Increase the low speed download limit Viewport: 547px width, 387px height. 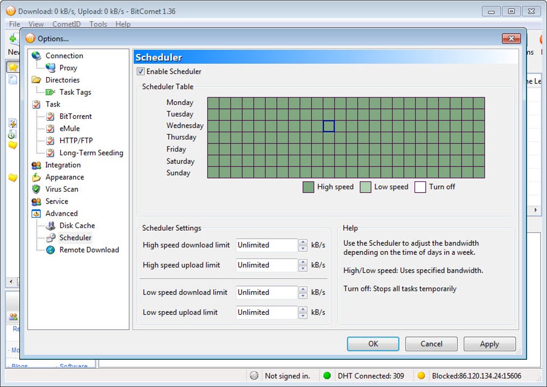click(303, 290)
